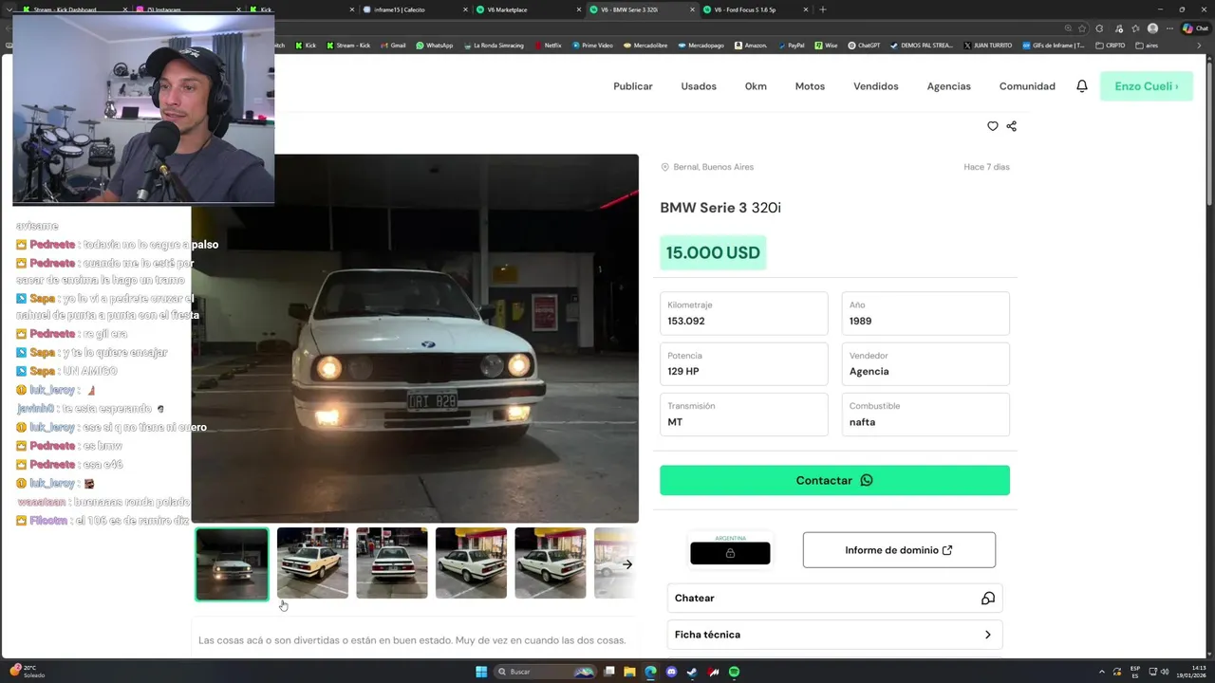1215x683 pixels.
Task: Go to Usados in site menu
Action: click(x=699, y=86)
